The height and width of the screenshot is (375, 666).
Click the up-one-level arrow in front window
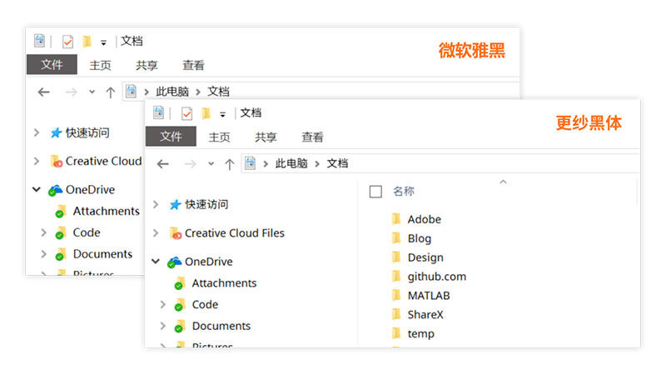pos(230,163)
